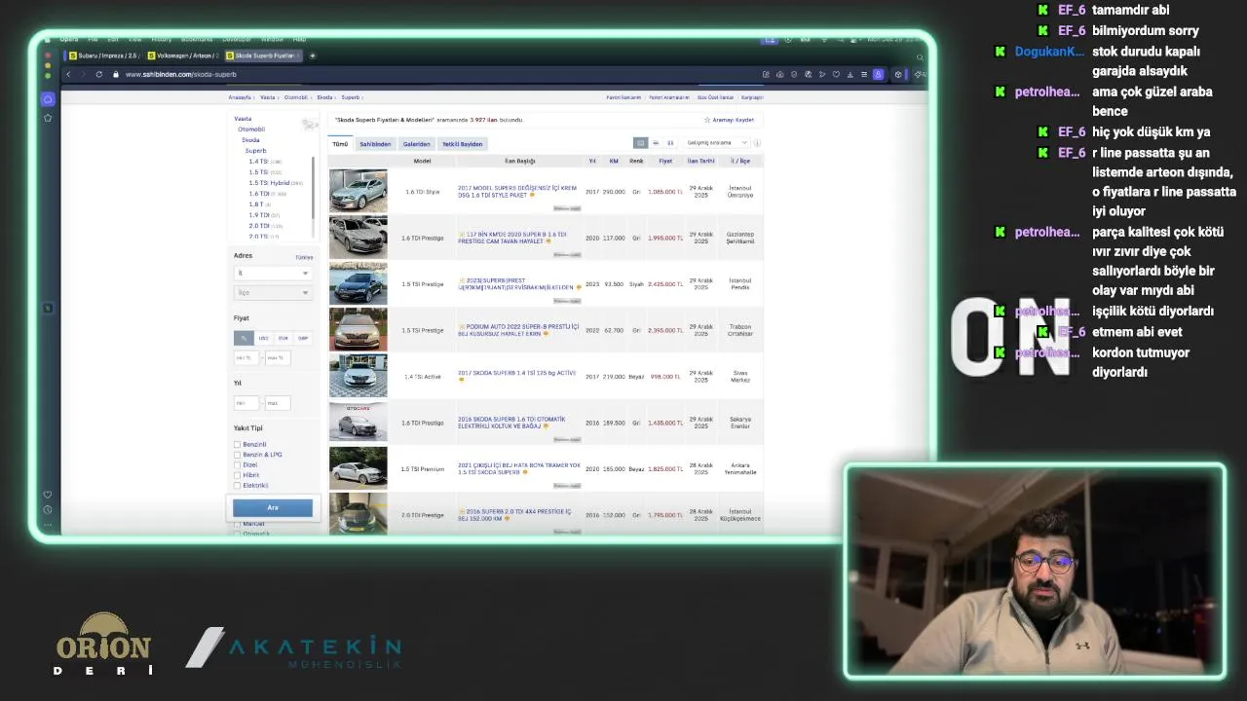Screen dimensions: 1247x701
Task: Click the max TL price field
Action: click(277, 357)
